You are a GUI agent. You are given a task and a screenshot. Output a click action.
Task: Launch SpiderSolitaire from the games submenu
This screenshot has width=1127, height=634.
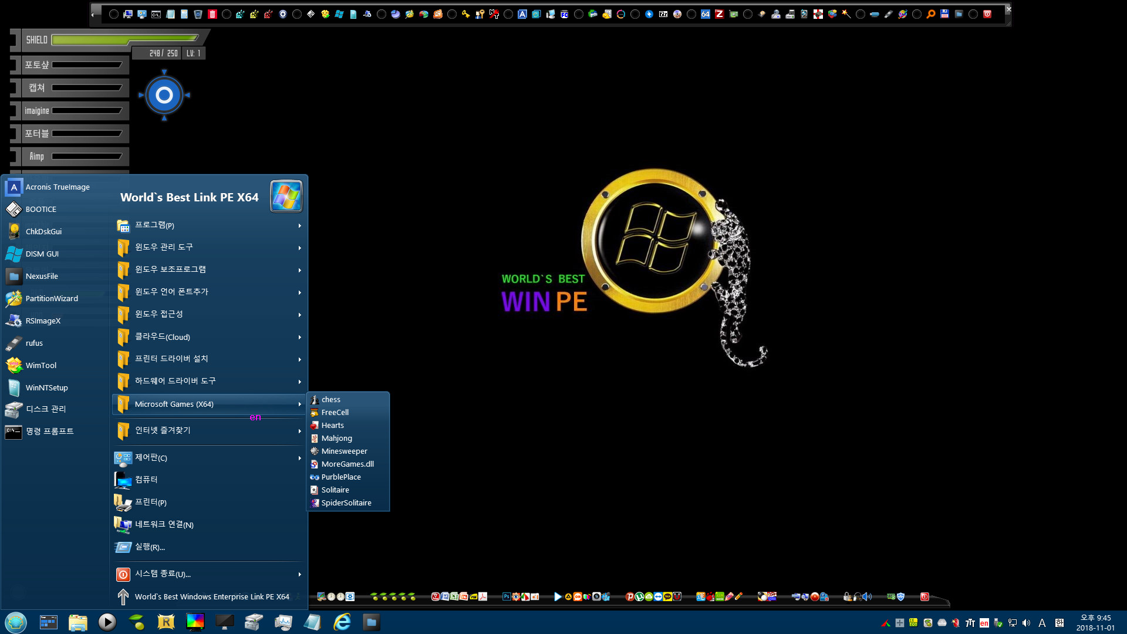coord(348,503)
